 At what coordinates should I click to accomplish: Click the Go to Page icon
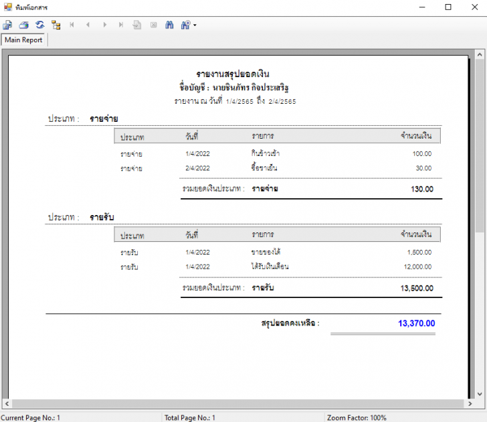click(x=136, y=25)
